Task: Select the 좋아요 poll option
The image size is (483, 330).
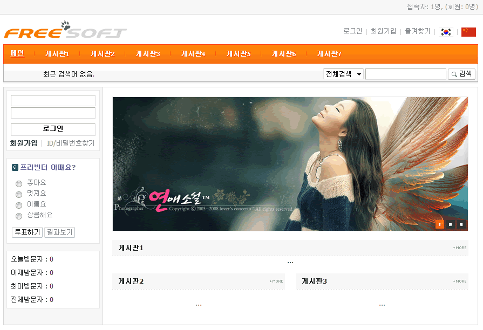Action: pos(19,183)
